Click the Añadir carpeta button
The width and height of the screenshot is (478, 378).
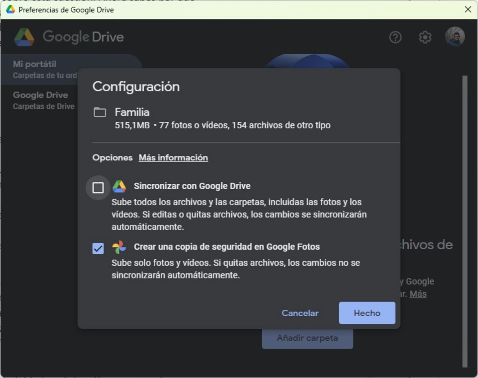tap(307, 338)
